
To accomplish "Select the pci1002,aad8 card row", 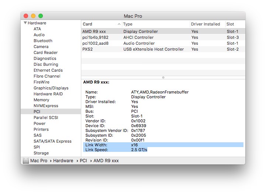I will 163,43.
